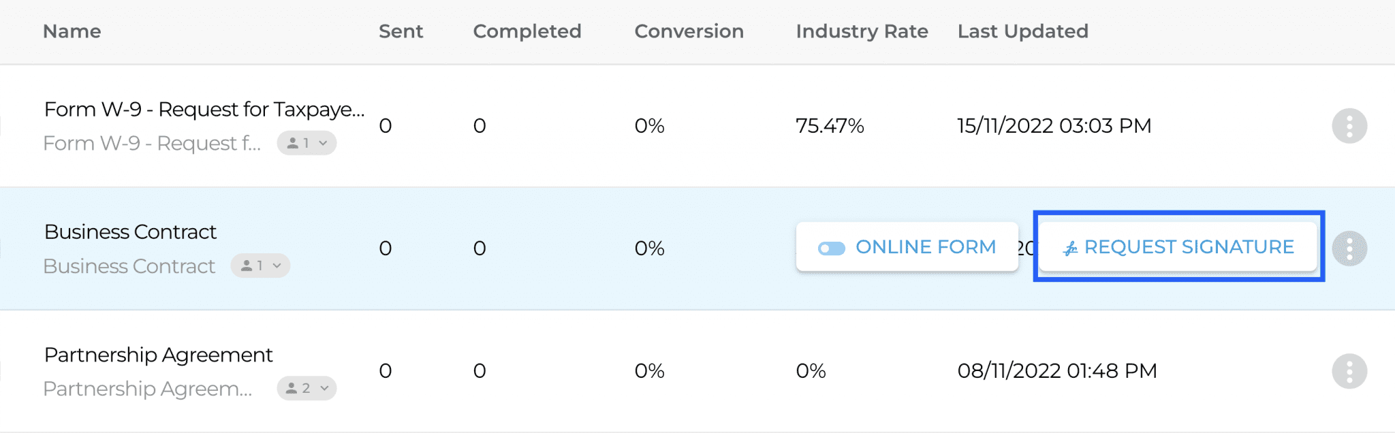Expand Business Contract recipients chevron
Viewport: 1395px width, 433px height.
pyautogui.click(x=277, y=266)
